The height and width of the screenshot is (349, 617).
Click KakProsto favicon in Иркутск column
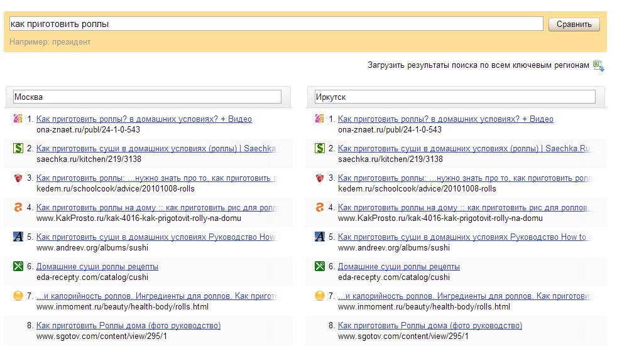pos(320,207)
